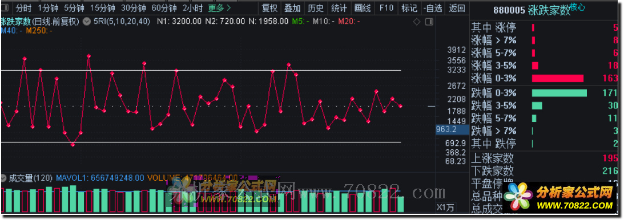624x220 pixels.
Task: Switch to the 分时 tab
Action: click(x=23, y=7)
